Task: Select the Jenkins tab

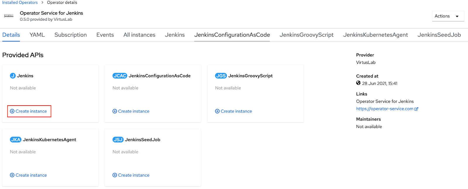Action: [175, 35]
